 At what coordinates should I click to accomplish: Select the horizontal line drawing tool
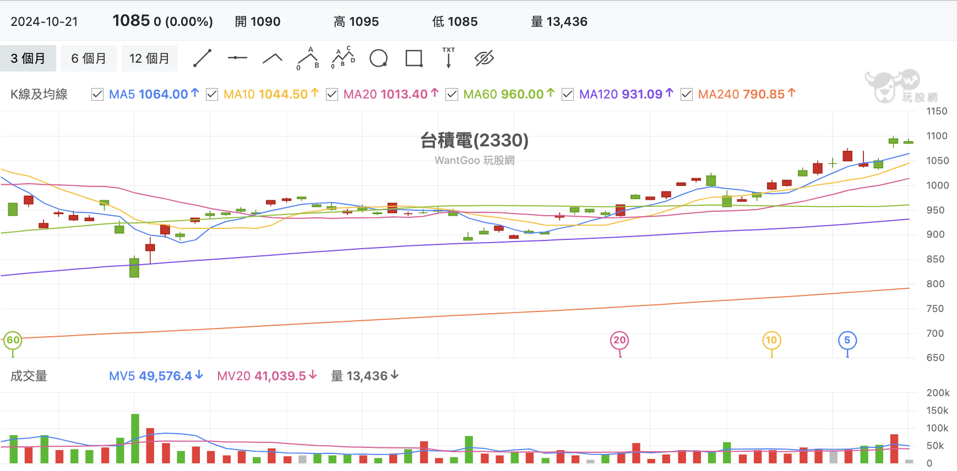pos(237,58)
